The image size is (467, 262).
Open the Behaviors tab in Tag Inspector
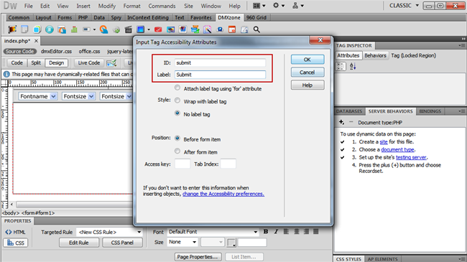click(375, 55)
